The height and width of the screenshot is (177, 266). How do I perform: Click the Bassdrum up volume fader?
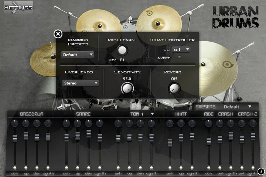pyautogui.click(x=26, y=136)
